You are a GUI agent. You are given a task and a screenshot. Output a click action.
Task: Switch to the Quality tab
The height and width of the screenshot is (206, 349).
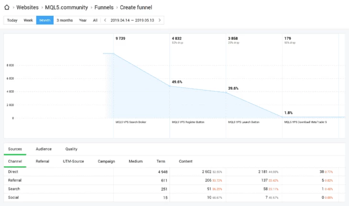[x=71, y=149]
